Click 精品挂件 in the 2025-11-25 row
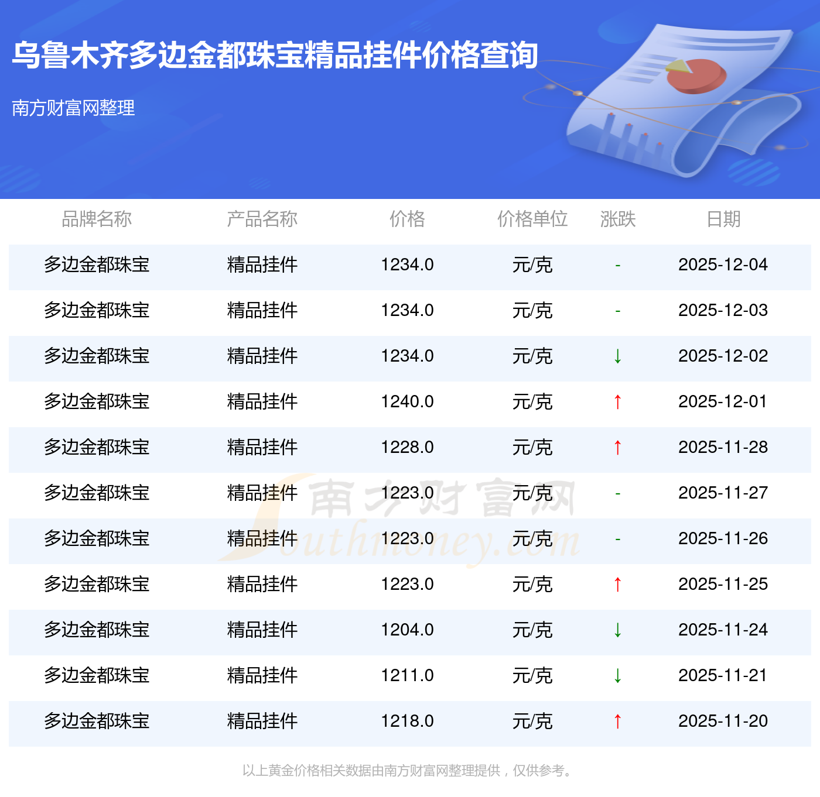 pyautogui.click(x=262, y=584)
